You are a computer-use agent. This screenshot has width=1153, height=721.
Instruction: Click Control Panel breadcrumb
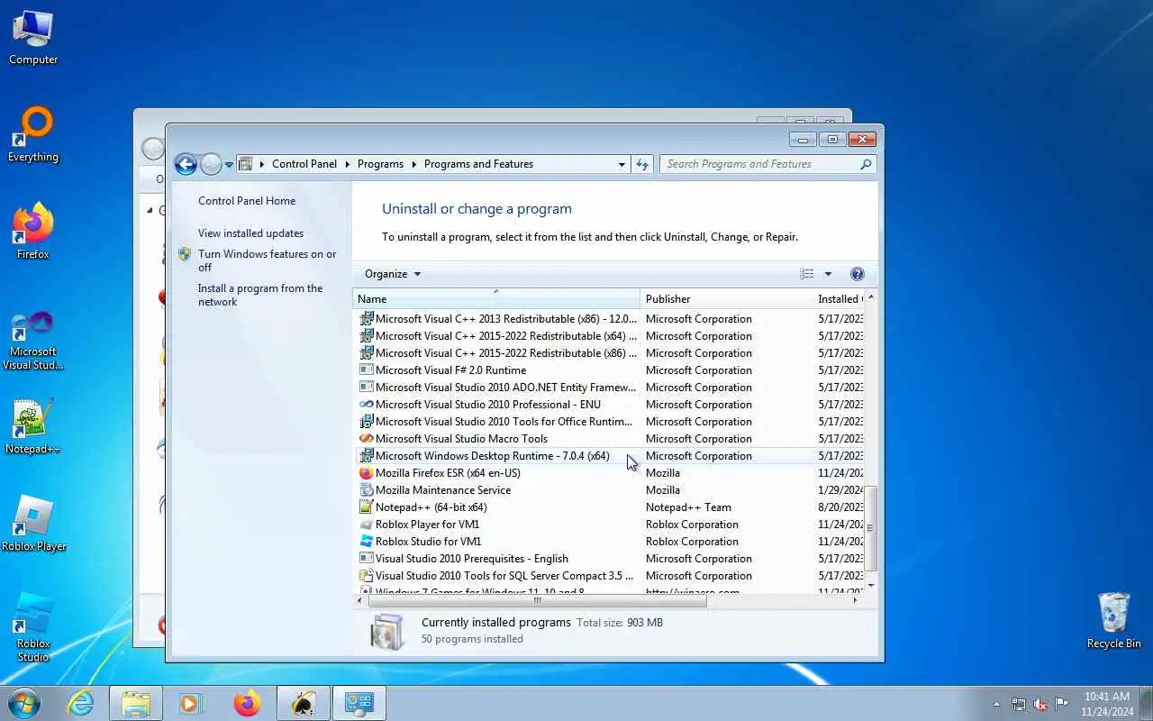click(304, 164)
